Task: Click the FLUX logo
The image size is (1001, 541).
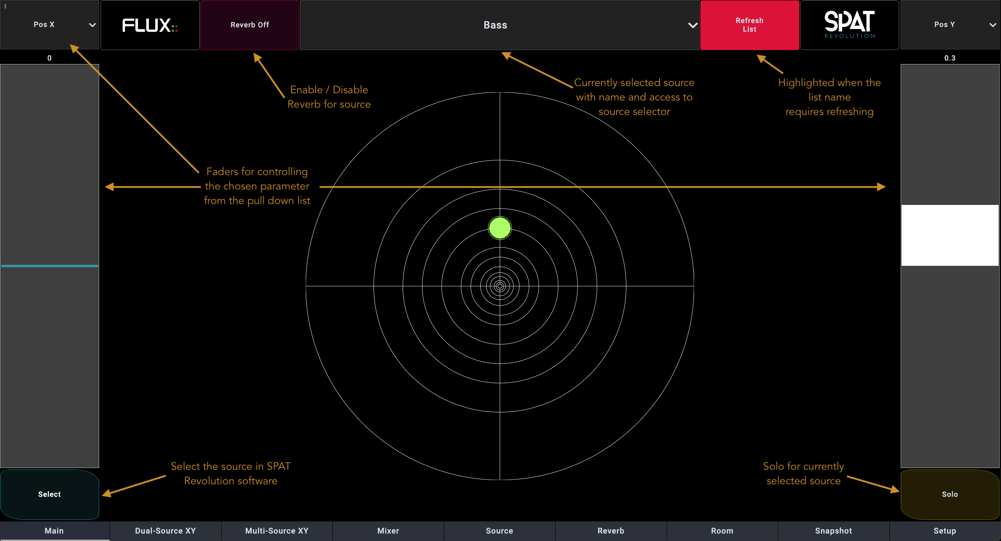Action: point(150,25)
